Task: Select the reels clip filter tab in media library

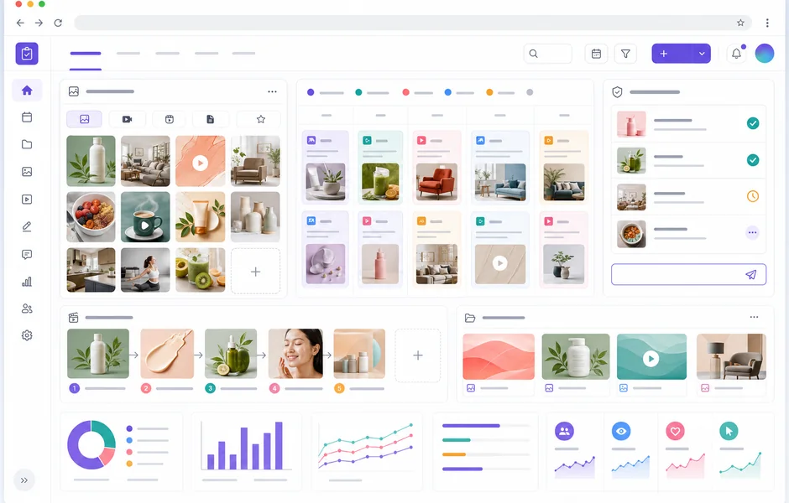Action: (170, 119)
